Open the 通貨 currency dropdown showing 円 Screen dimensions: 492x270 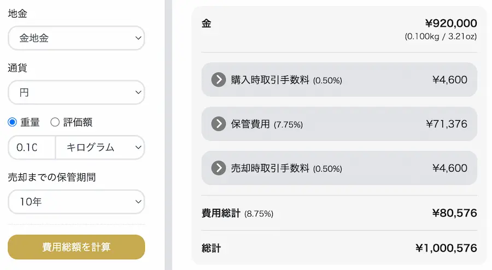(x=76, y=92)
